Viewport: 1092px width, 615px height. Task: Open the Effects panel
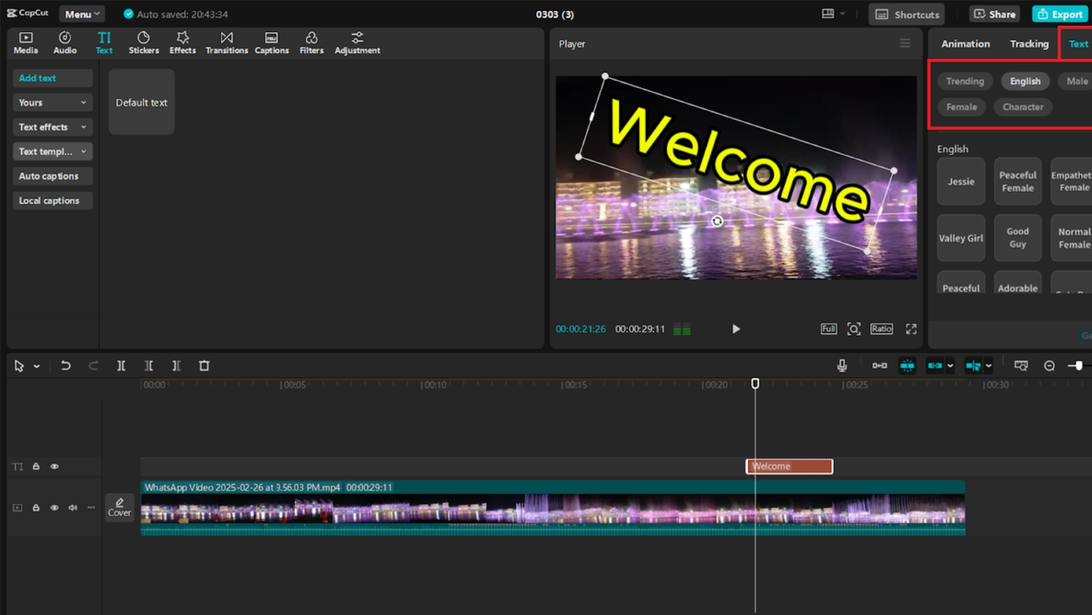pyautogui.click(x=182, y=43)
